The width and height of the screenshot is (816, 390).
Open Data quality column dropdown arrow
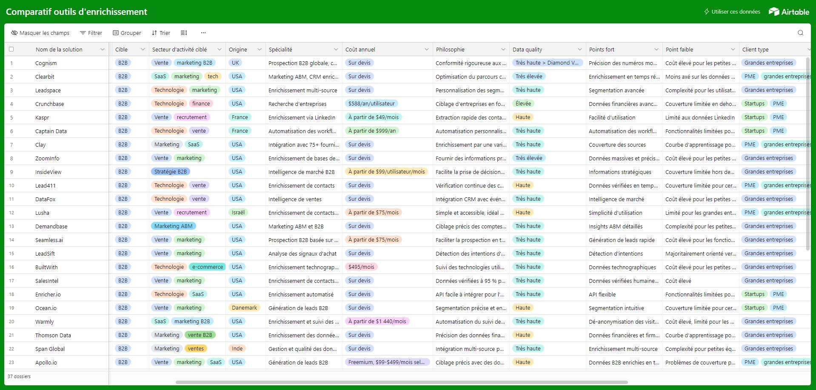pos(580,49)
